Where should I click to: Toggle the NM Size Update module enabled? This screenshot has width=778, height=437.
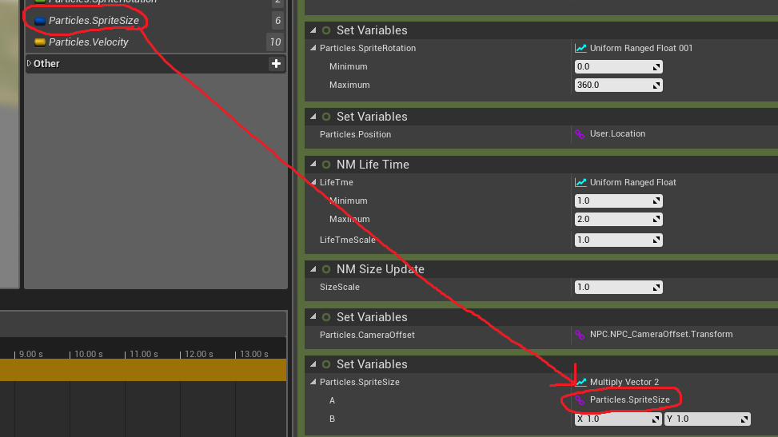coord(326,269)
